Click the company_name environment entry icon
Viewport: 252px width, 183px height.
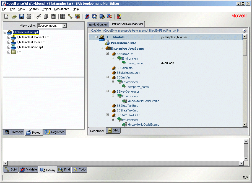(x=124, y=86)
